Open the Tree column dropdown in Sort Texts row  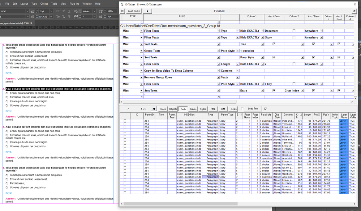[x=262, y=44]
